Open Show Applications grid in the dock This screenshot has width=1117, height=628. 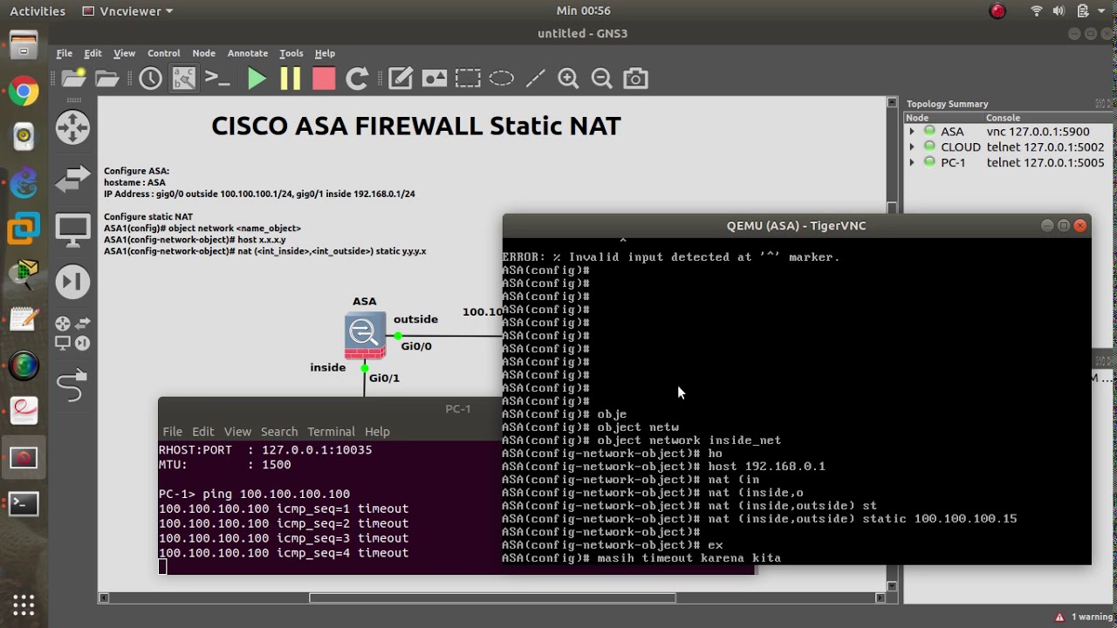pyautogui.click(x=24, y=604)
